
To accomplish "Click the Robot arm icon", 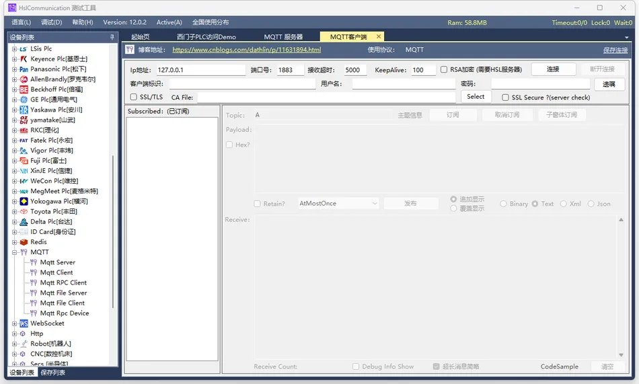I will tap(24, 344).
